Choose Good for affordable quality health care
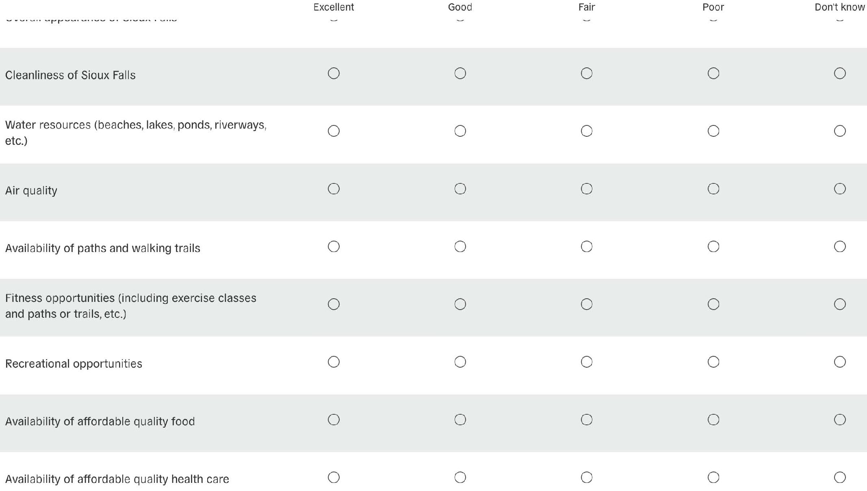This screenshot has height=491, width=867. click(x=460, y=477)
